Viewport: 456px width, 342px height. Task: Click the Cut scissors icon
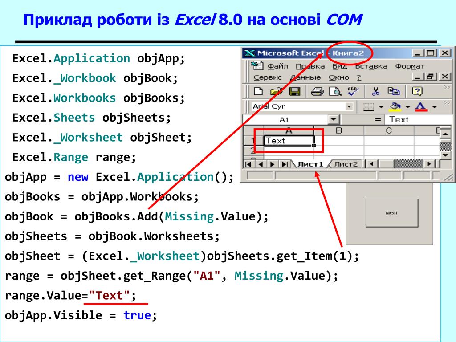coord(376,91)
